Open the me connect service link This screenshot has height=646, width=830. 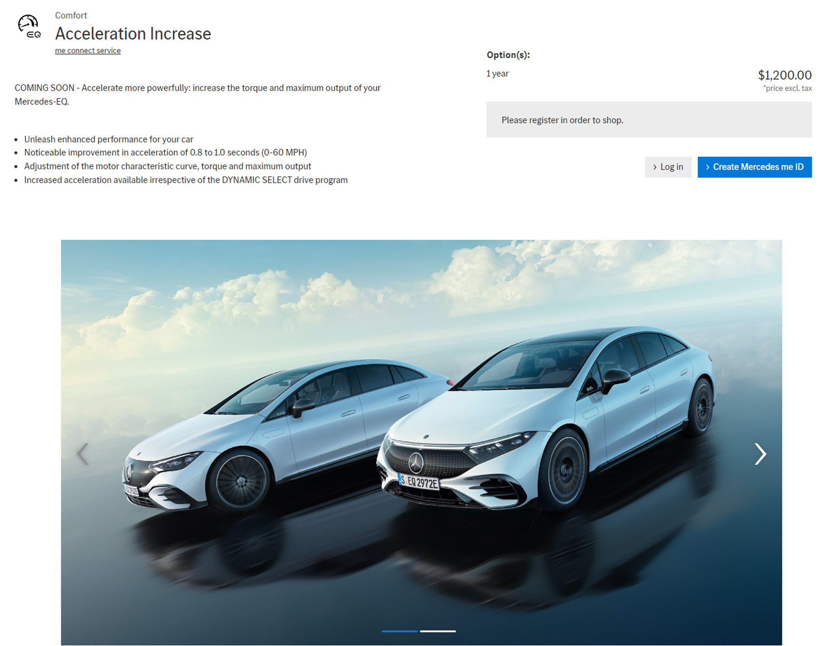click(88, 51)
